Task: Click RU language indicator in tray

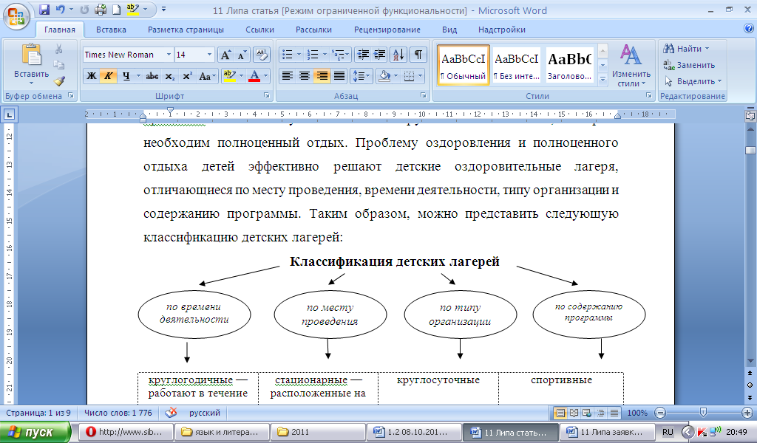Action: [x=668, y=432]
